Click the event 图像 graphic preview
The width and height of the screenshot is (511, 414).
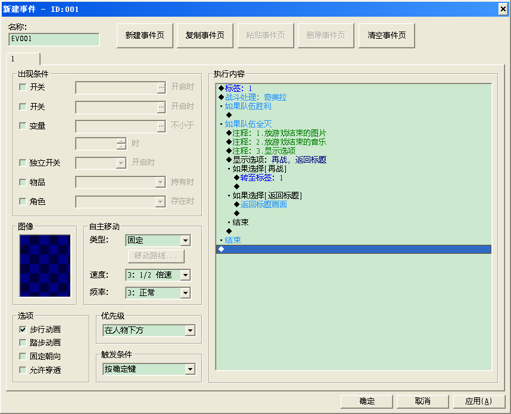(45, 266)
